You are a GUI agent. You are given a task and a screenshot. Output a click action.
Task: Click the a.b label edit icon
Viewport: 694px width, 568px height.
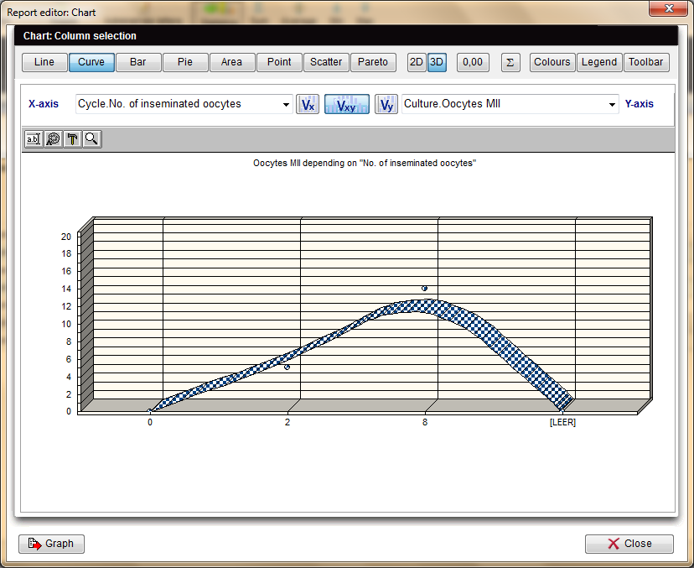click(x=34, y=139)
